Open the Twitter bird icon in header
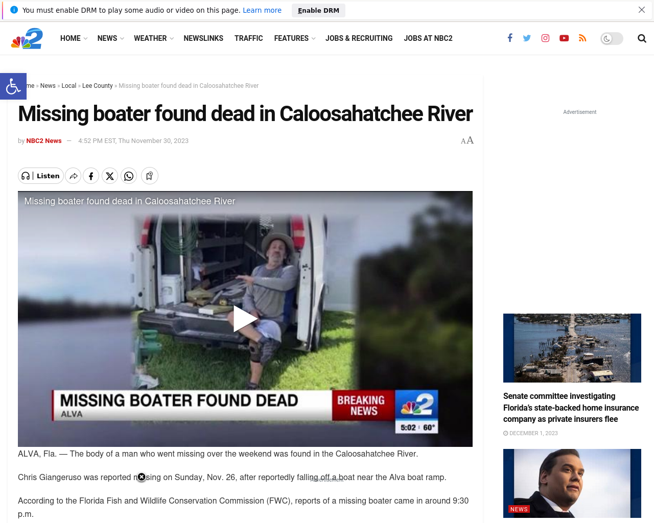Screen dimensions: 654x523 tap(527, 38)
